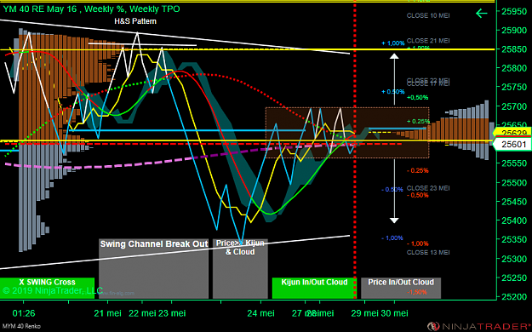
Task: Click the green + 0.25% level label
Action: pos(418,121)
